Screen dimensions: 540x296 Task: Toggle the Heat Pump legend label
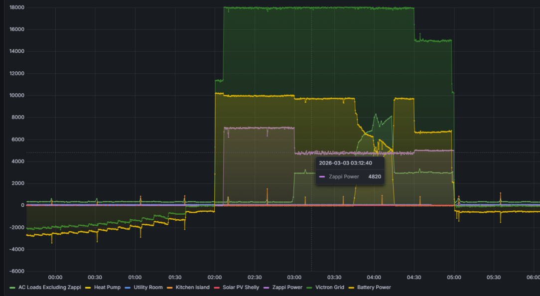[x=107, y=288]
